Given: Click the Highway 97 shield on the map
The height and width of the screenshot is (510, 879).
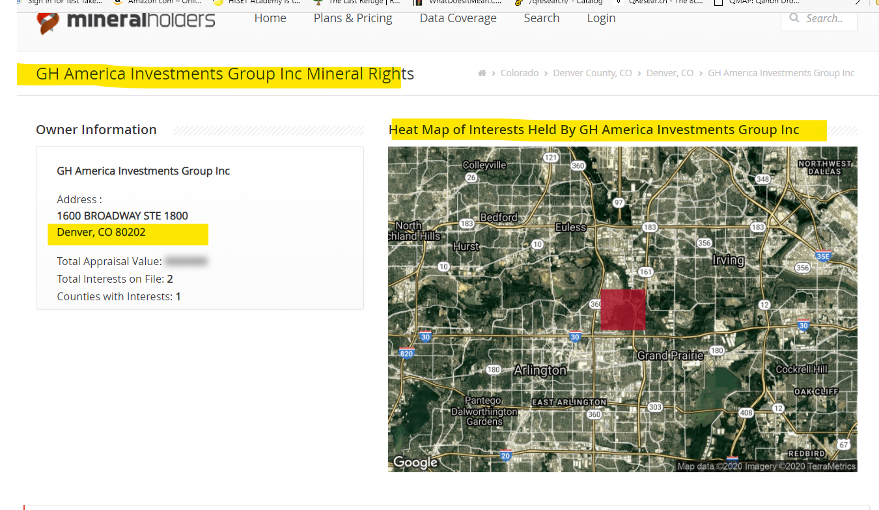Looking at the screenshot, I should click(619, 203).
